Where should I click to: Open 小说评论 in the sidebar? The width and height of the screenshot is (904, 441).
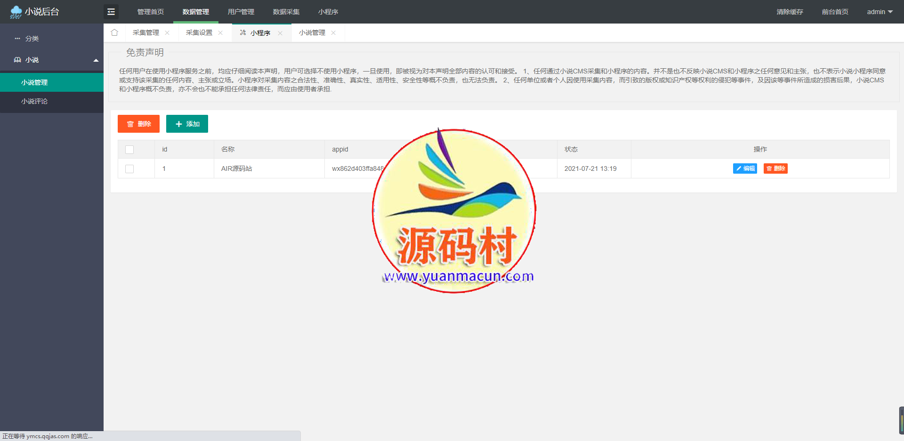click(34, 101)
